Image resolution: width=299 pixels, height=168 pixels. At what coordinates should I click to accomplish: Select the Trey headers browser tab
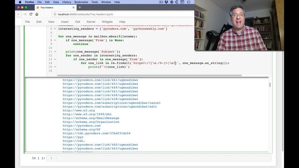coord(56,7)
